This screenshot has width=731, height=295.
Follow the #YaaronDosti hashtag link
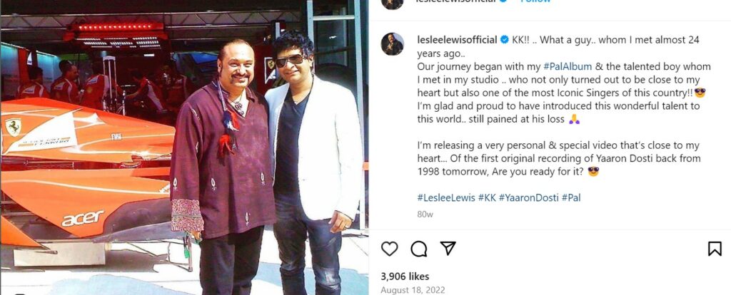529,198
